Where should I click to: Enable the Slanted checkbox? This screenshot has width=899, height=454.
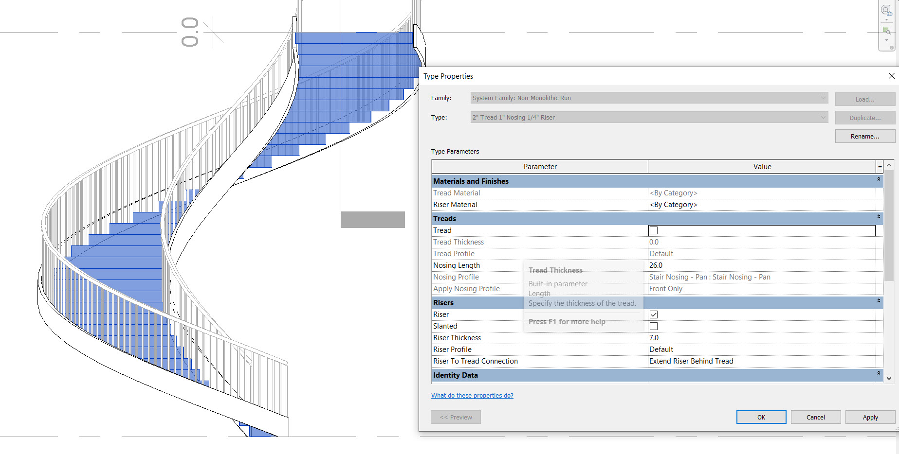(x=653, y=326)
